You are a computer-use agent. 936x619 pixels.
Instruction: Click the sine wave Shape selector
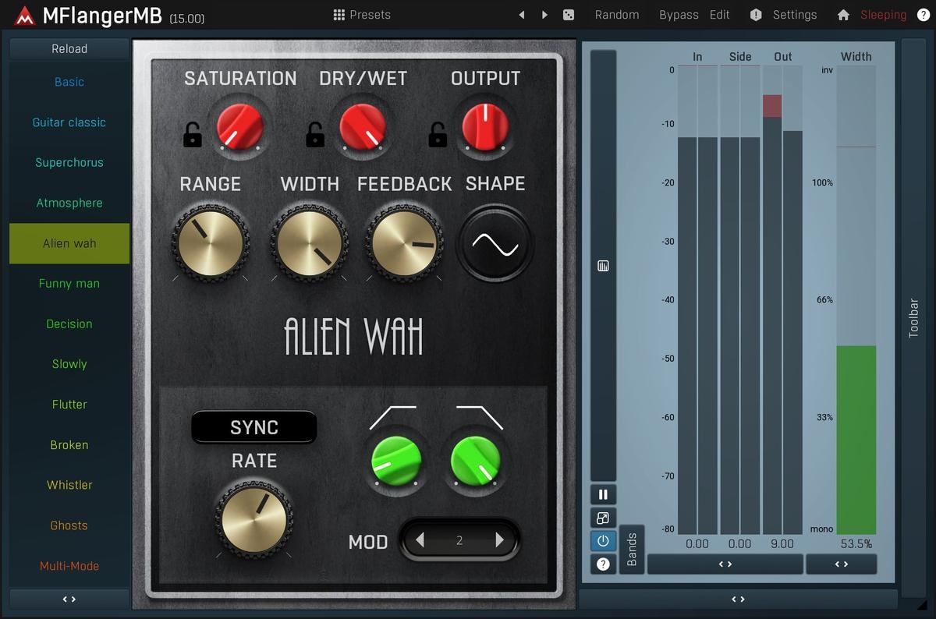pos(495,244)
